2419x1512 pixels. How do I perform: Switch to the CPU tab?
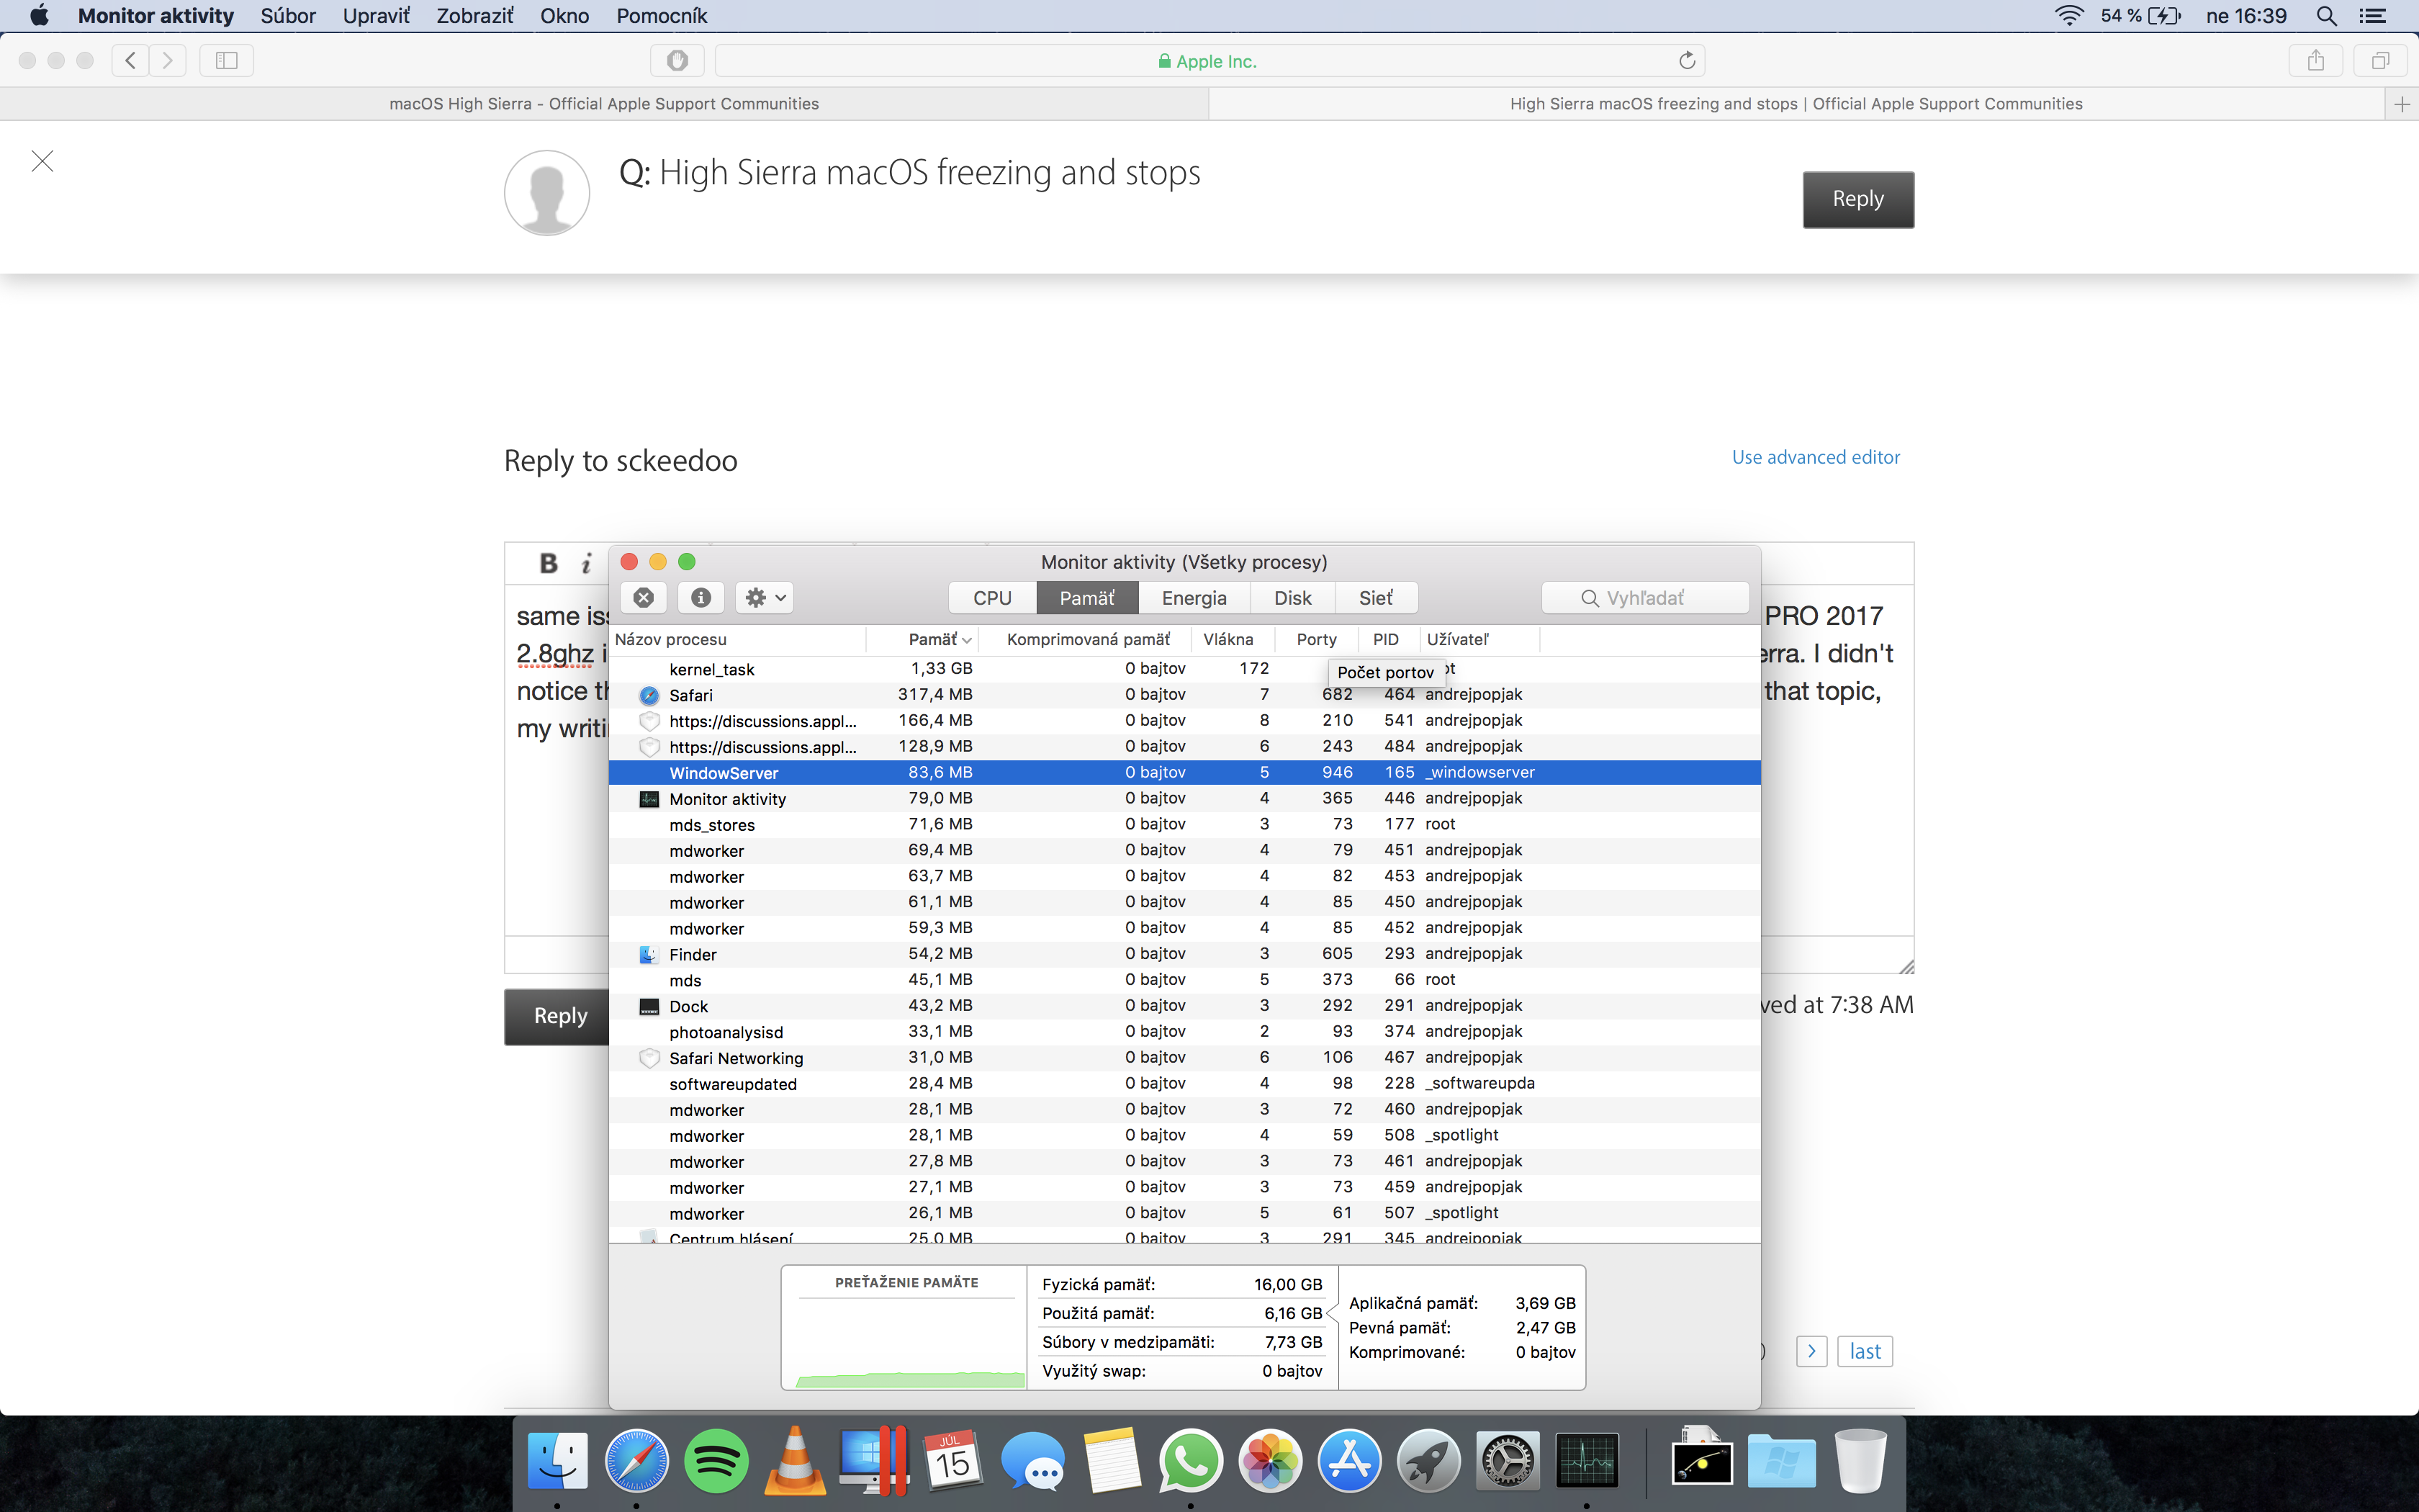[991, 597]
